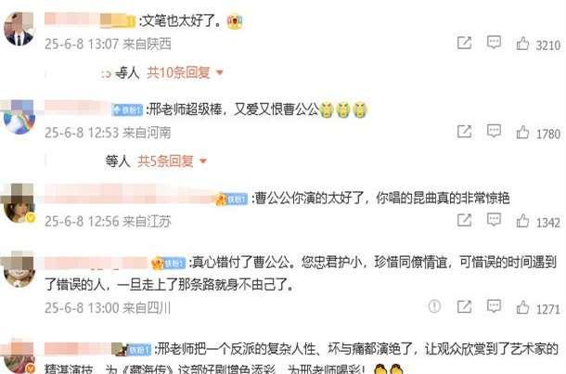The height and width of the screenshot is (374, 566).
Task: Click the arrow next to 共10条回复
Action: point(220,73)
